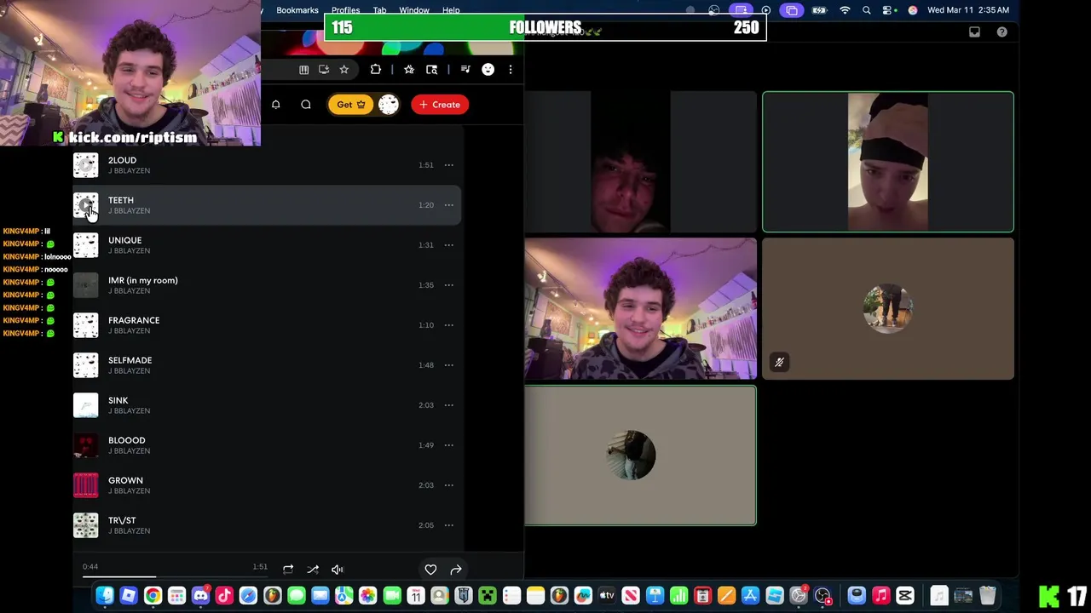Viewport: 1091px width, 613px height.
Task: Click J BBLAYZEN artist under BLOOOD
Action: (x=129, y=451)
